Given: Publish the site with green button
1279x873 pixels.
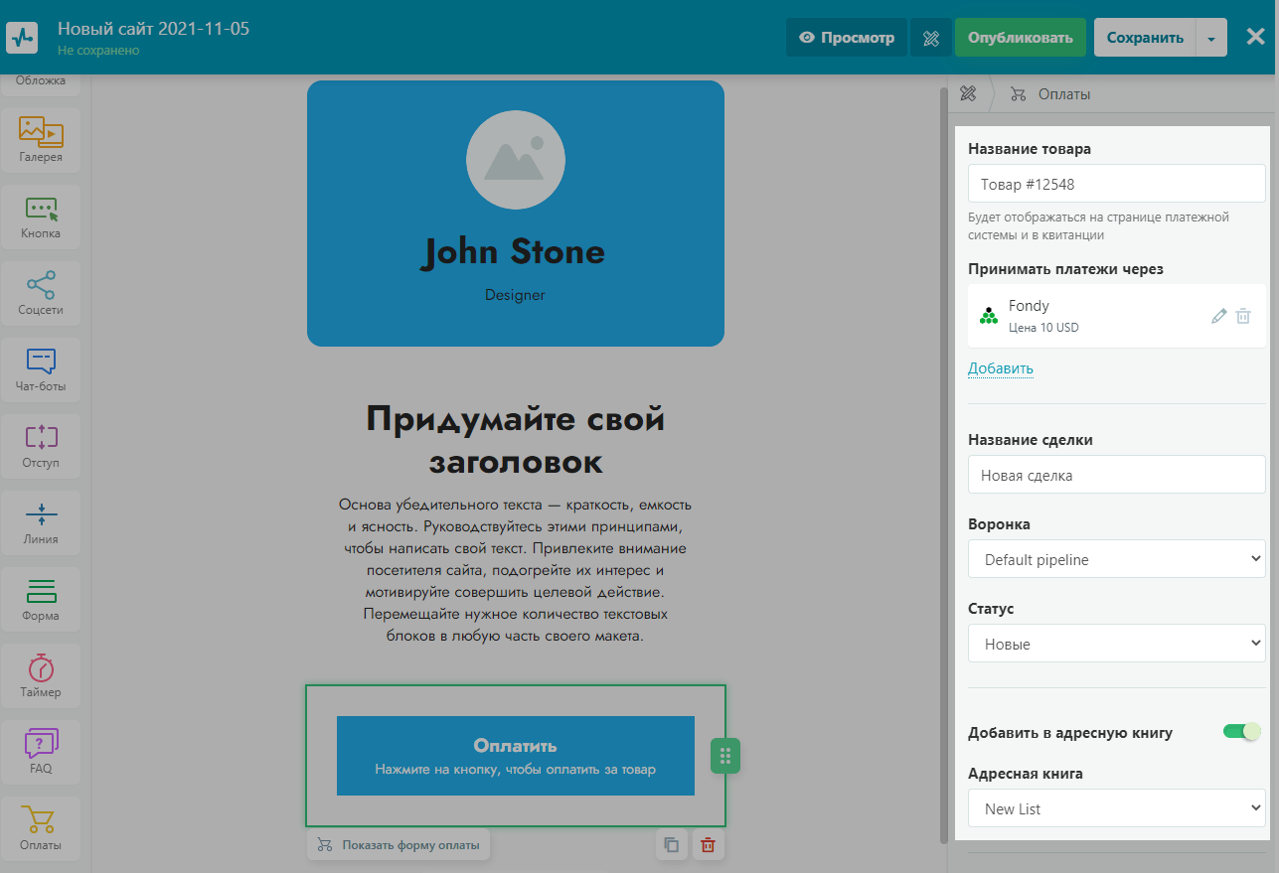Looking at the screenshot, I should click(1020, 38).
